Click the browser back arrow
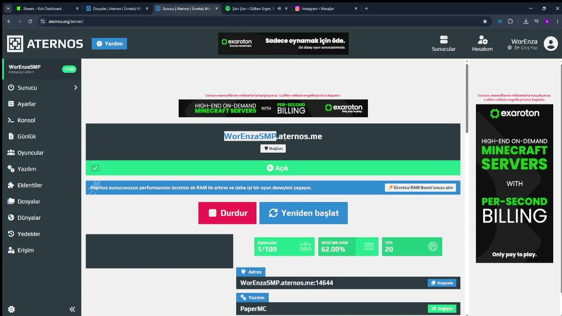The width and height of the screenshot is (562, 316). click(x=9, y=21)
